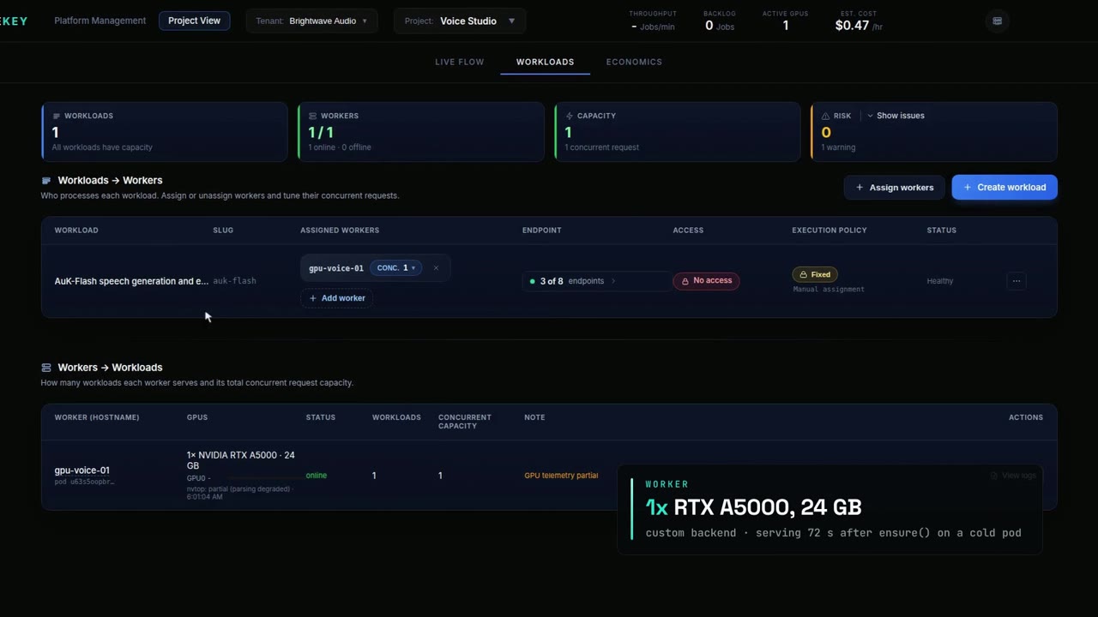1098x617 pixels.
Task: Open the auk-flash row more options menu
Action: coord(1017,281)
